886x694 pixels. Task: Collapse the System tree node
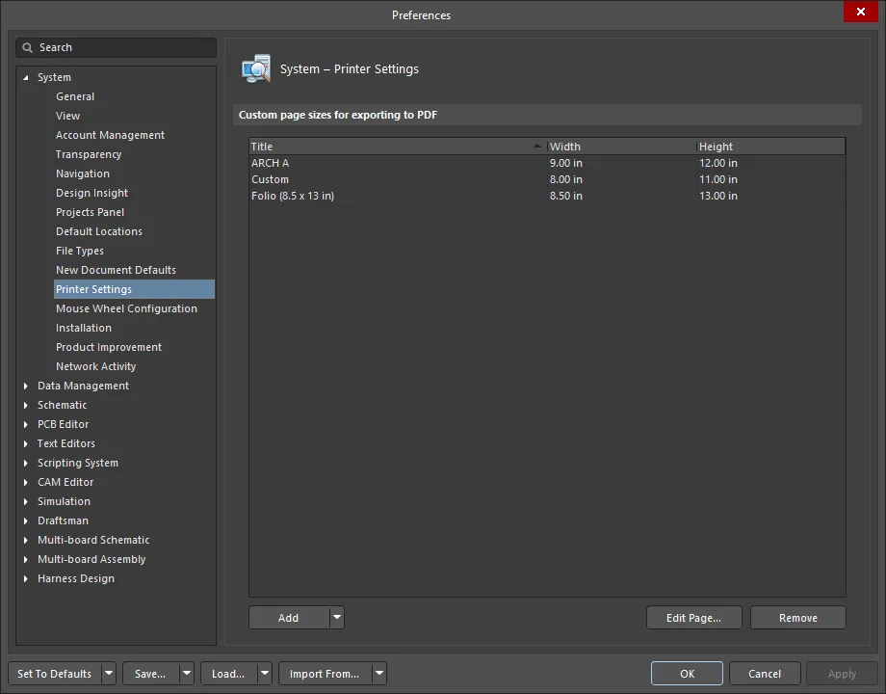point(25,77)
